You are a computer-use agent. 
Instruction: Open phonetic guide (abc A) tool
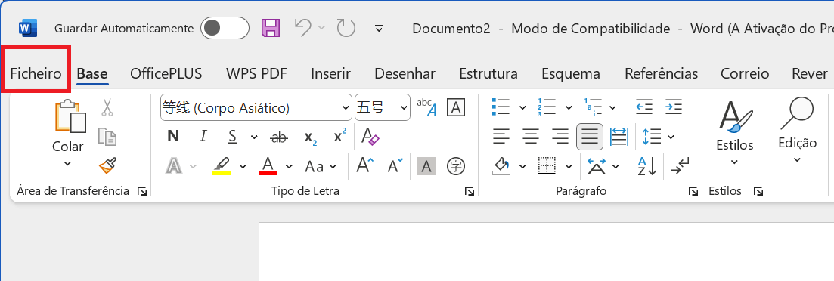pos(426,107)
